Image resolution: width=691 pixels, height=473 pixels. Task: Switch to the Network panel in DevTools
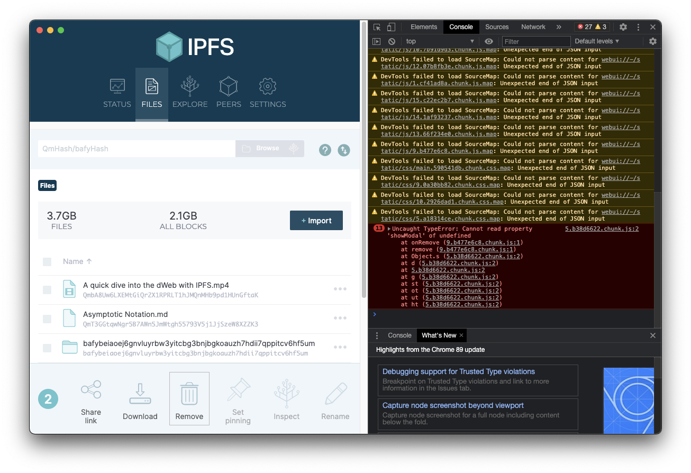(x=533, y=26)
